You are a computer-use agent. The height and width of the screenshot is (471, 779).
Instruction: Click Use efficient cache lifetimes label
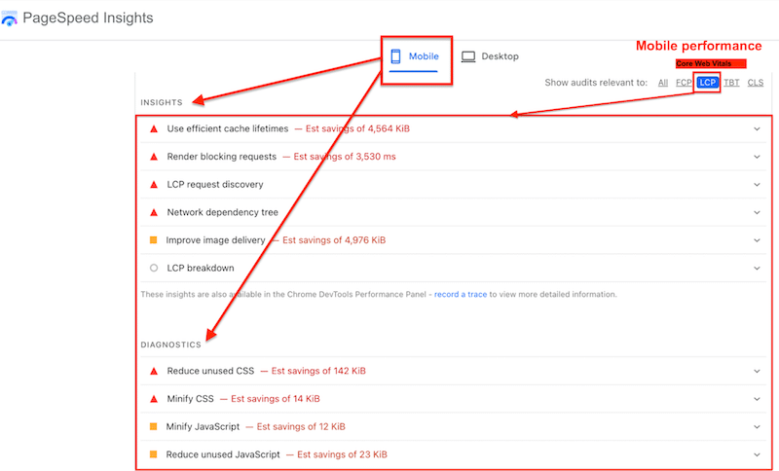pyautogui.click(x=228, y=128)
